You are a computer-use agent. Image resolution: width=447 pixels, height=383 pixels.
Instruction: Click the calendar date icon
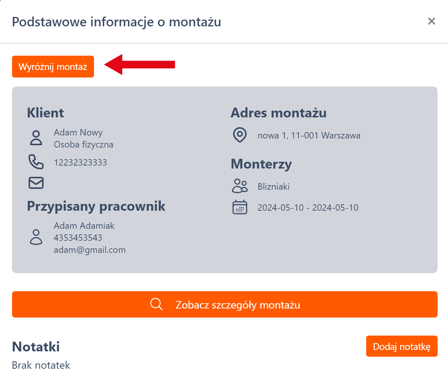[240, 207]
